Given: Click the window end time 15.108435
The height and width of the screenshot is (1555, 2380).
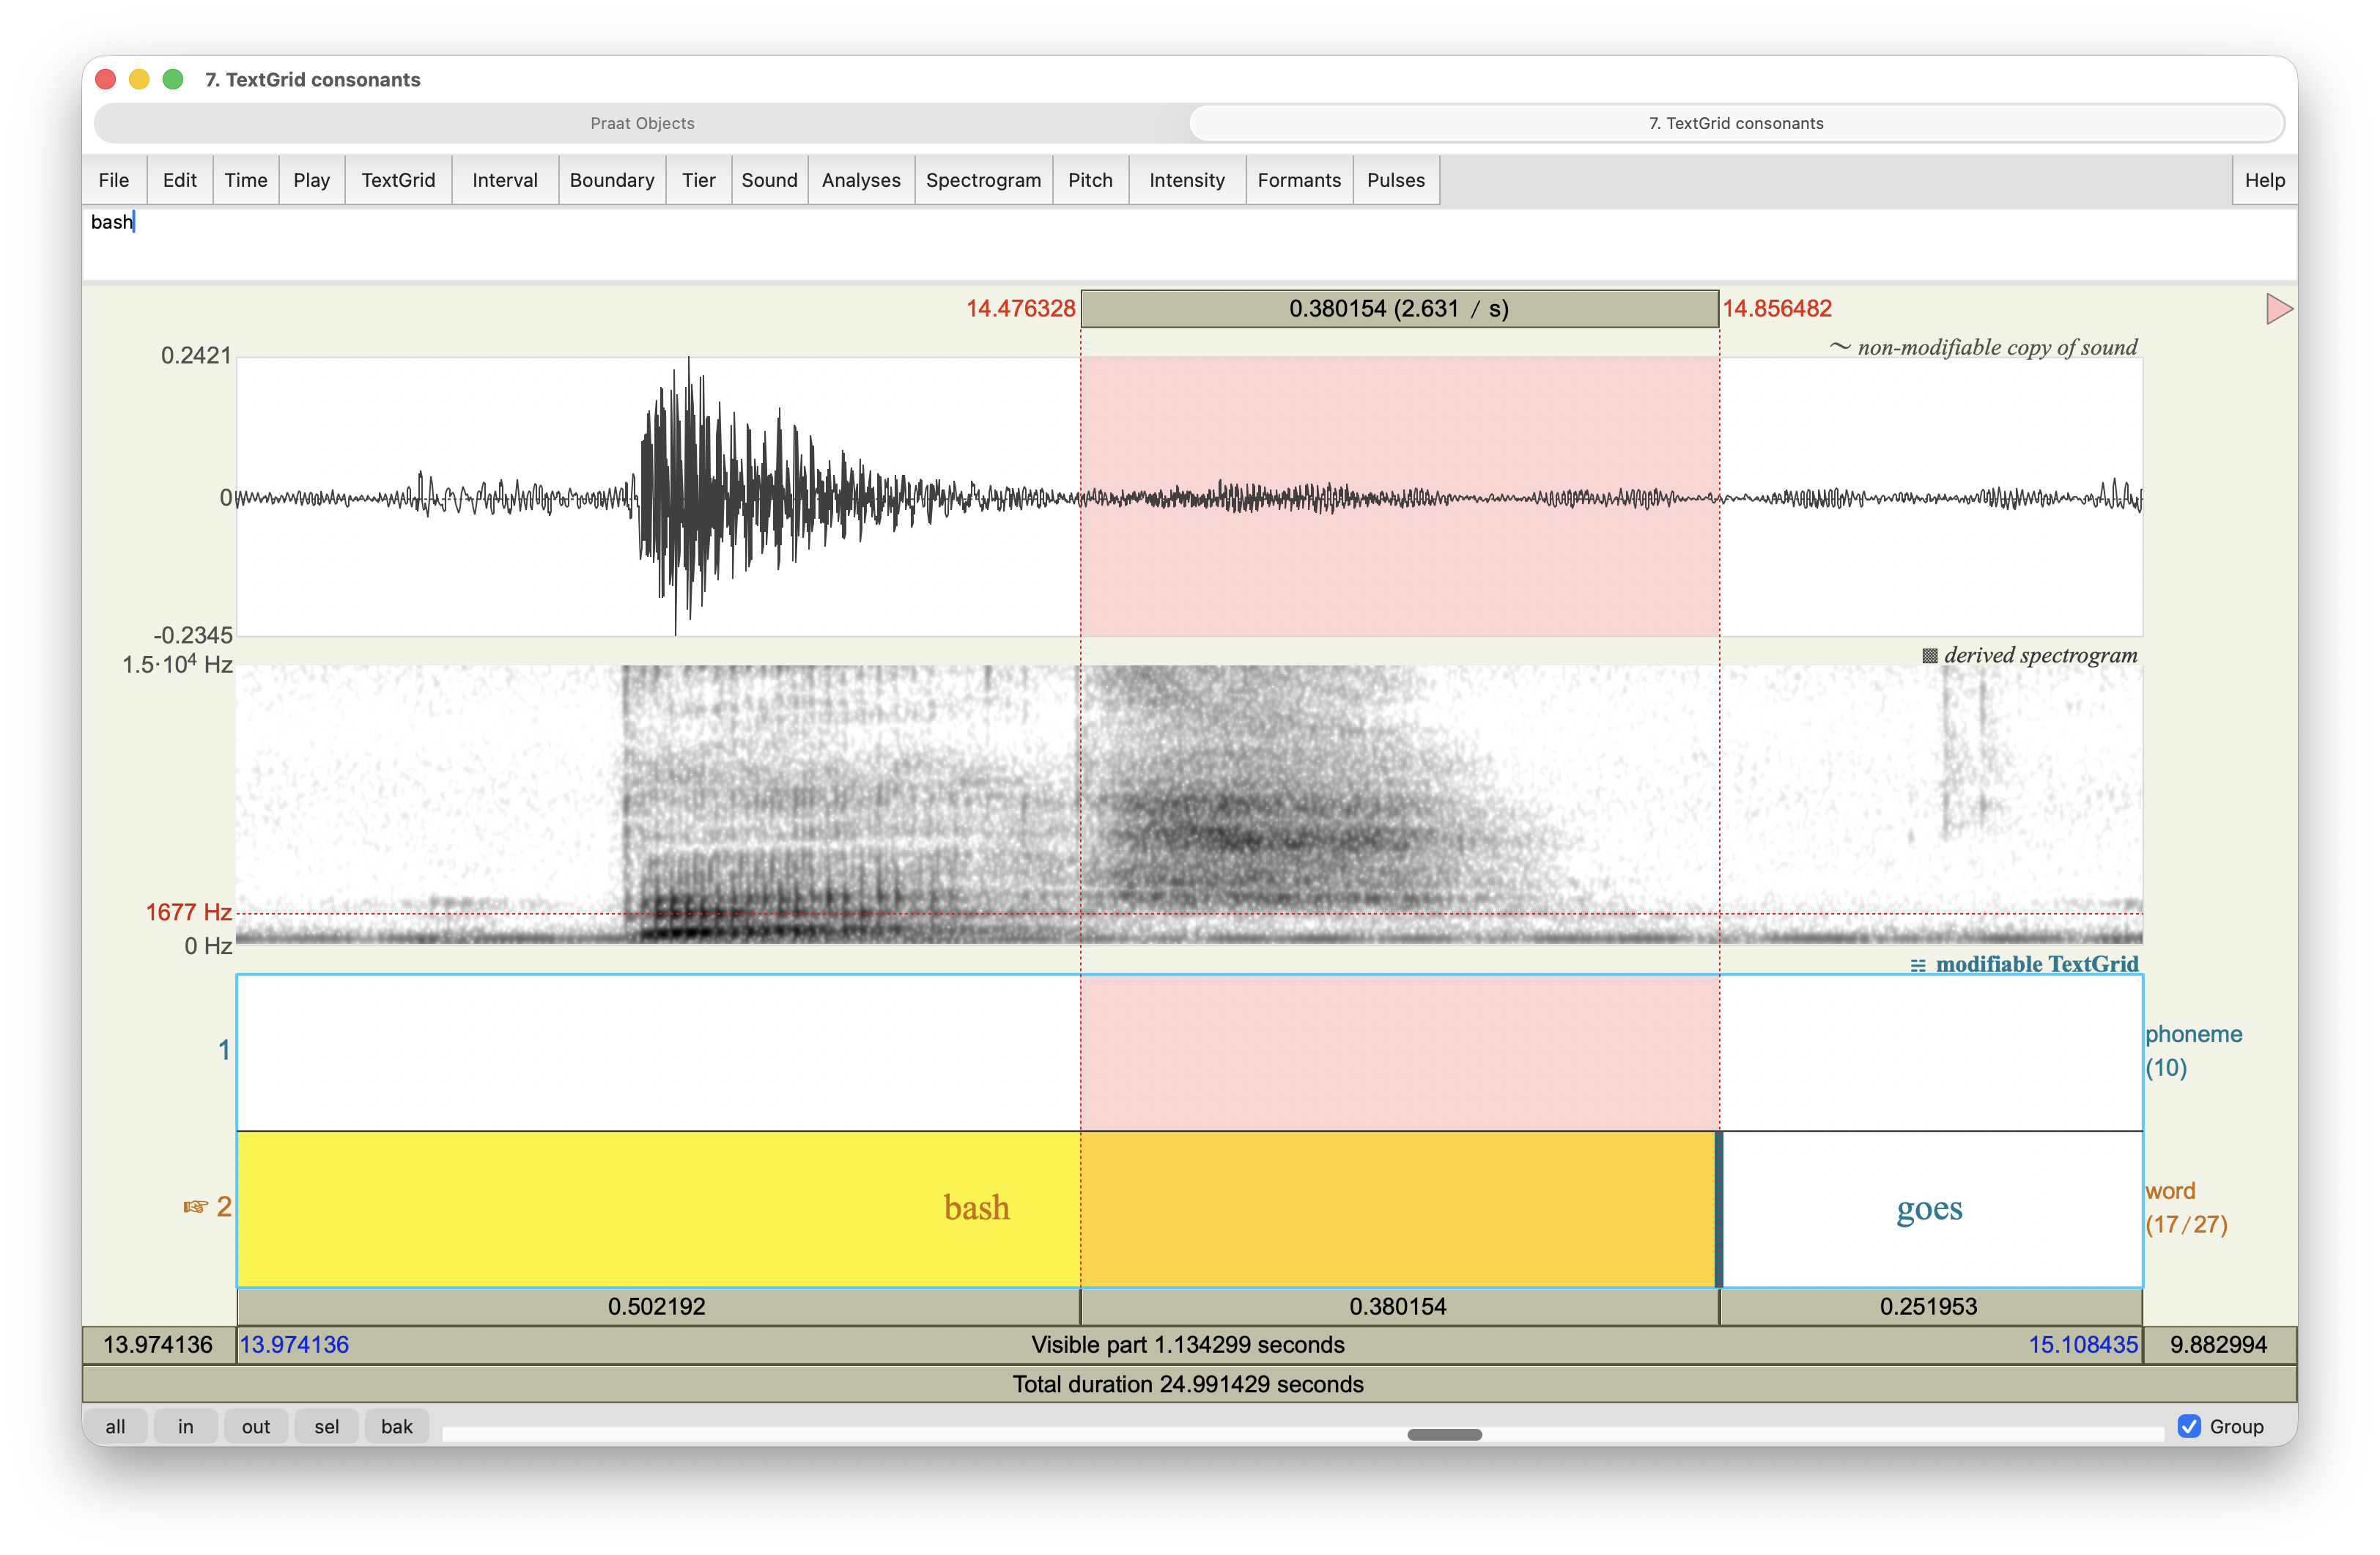Looking at the screenshot, I should (2083, 1345).
